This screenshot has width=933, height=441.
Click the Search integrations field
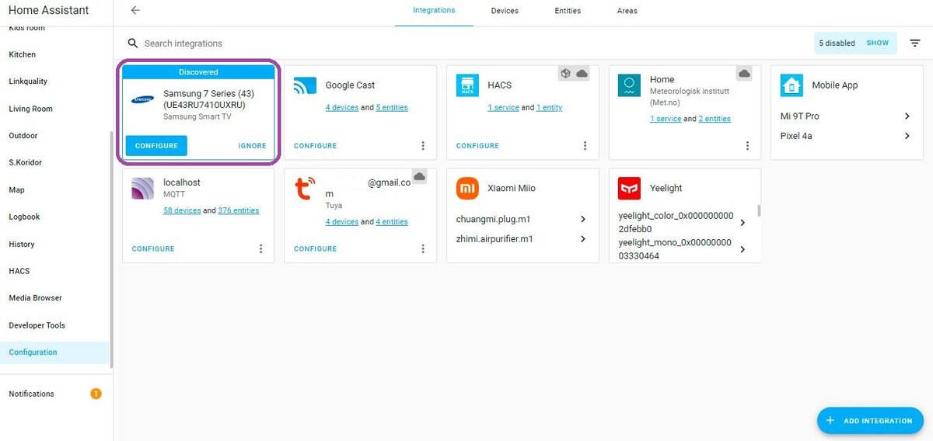click(466, 43)
